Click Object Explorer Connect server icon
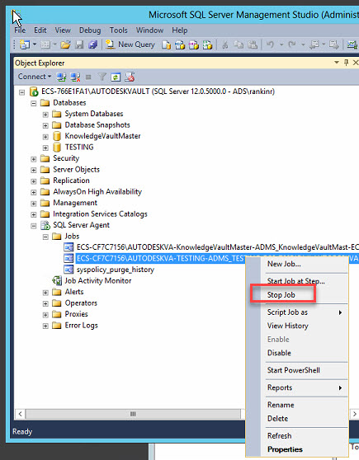 (x=61, y=77)
